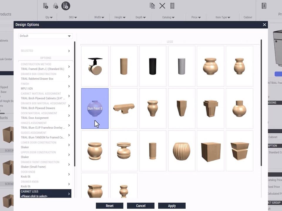Expand the Finish MPL1.626 option

pos(46,86)
